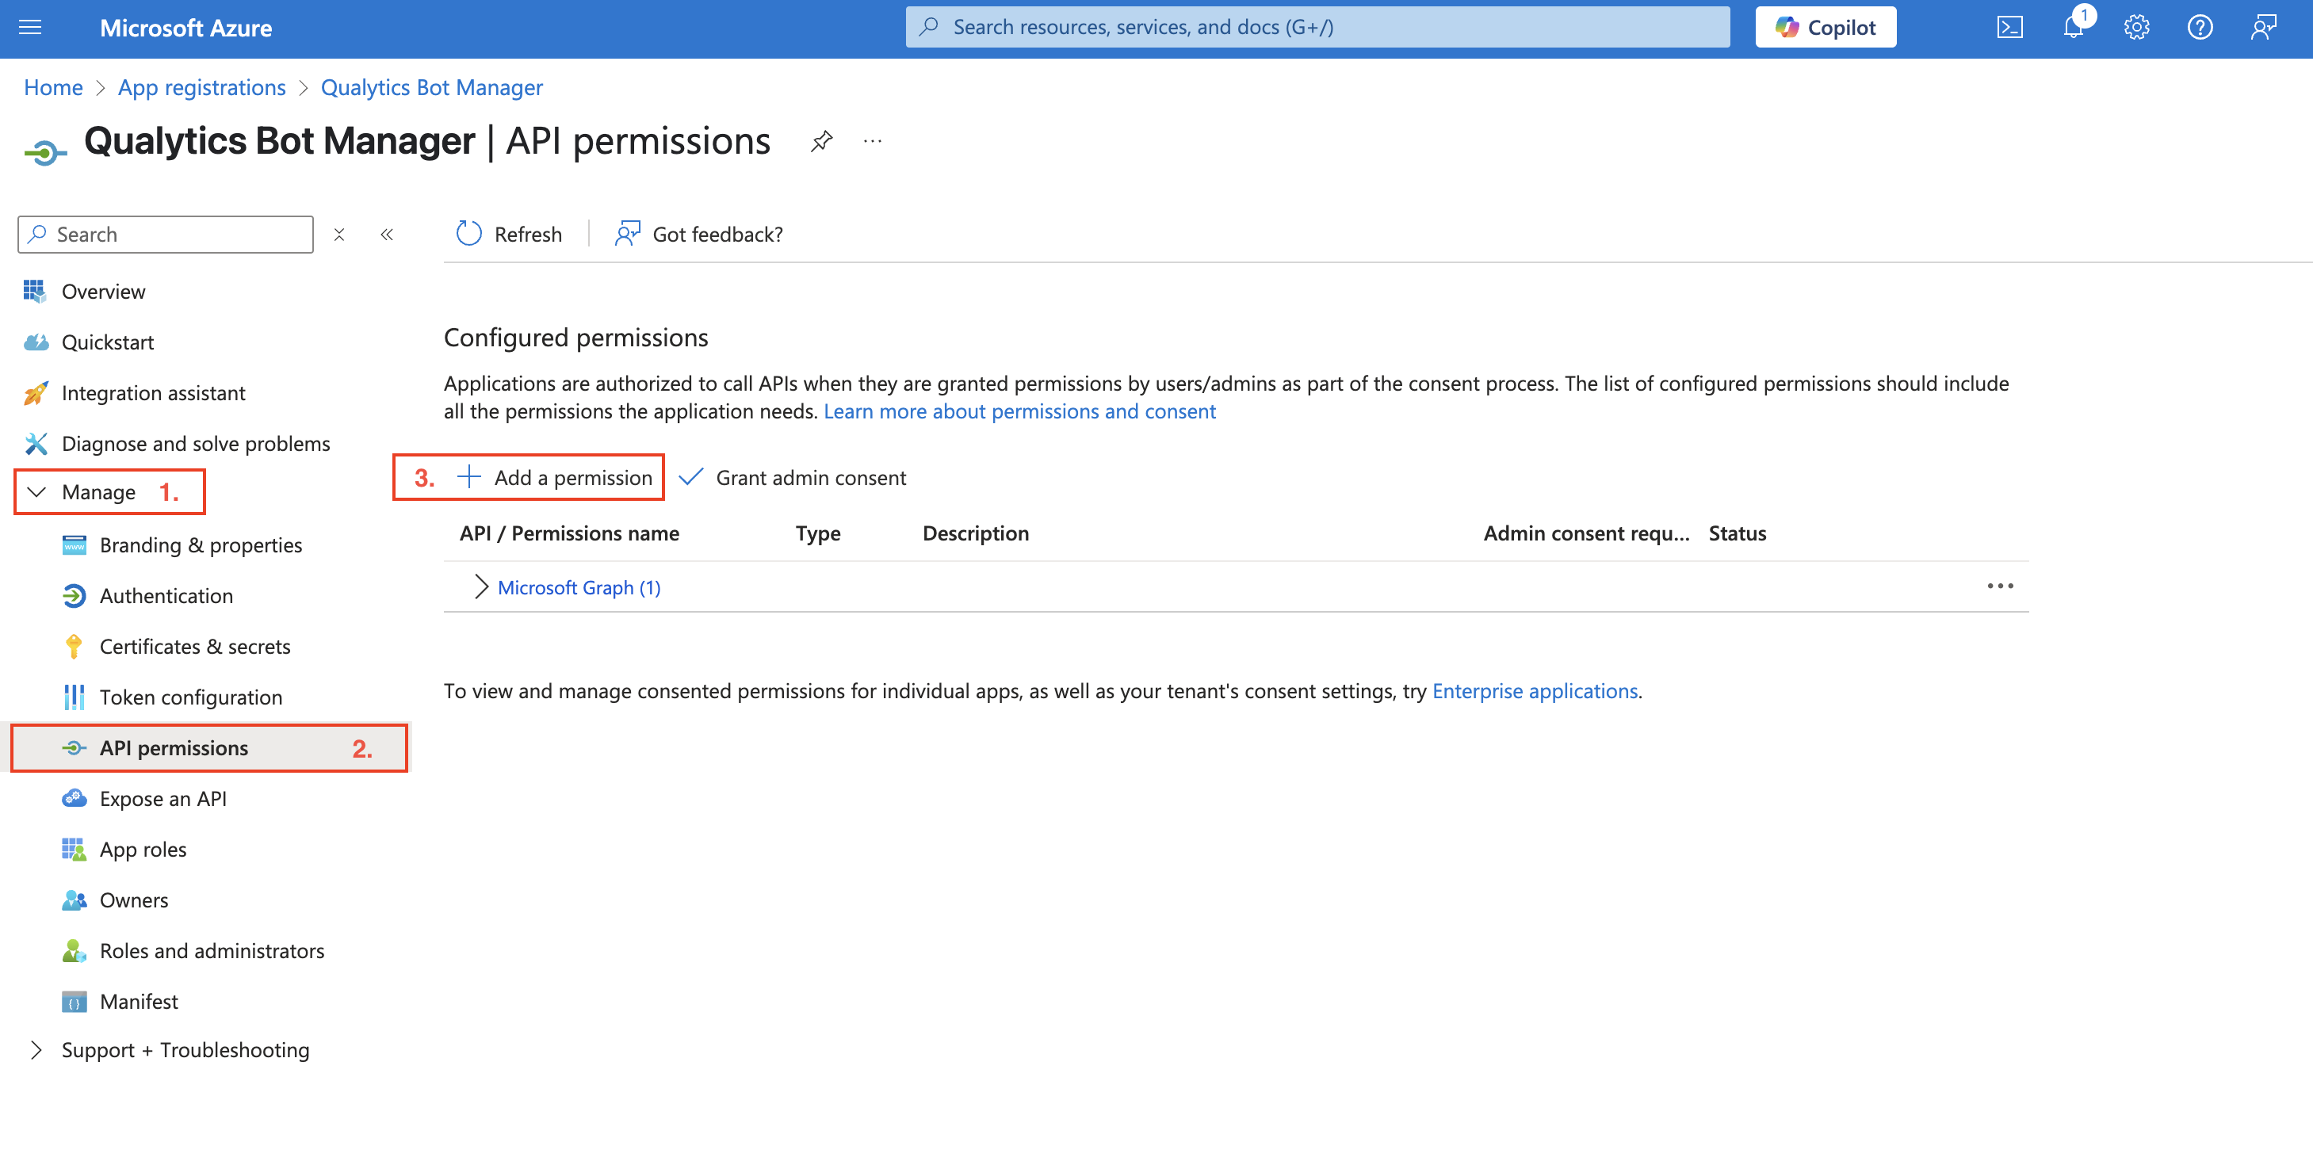The image size is (2313, 1165).
Task: Click the Roles and administrators icon
Action: point(74,950)
